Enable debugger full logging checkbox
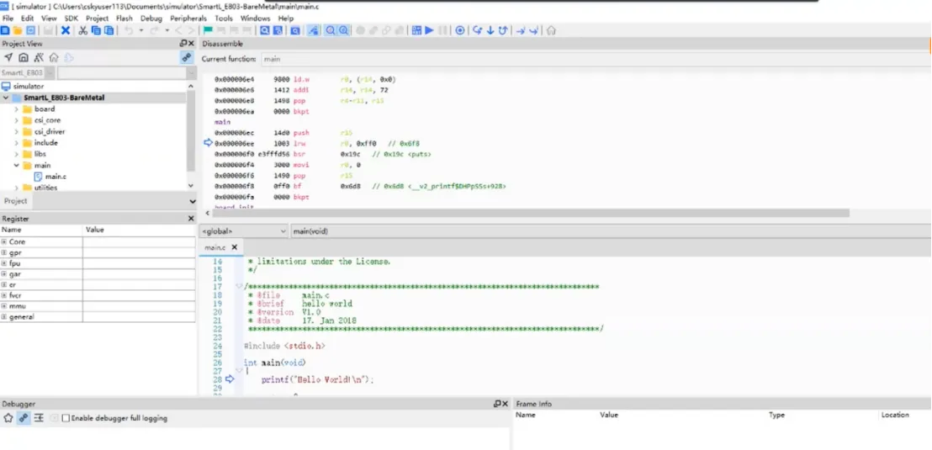 (x=66, y=418)
